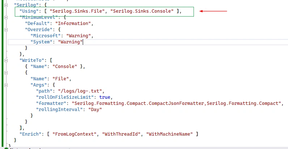This screenshot has width=288, height=149.
Task: Click the "Serilog.Sinks.Console" value
Action: [x=142, y=11]
